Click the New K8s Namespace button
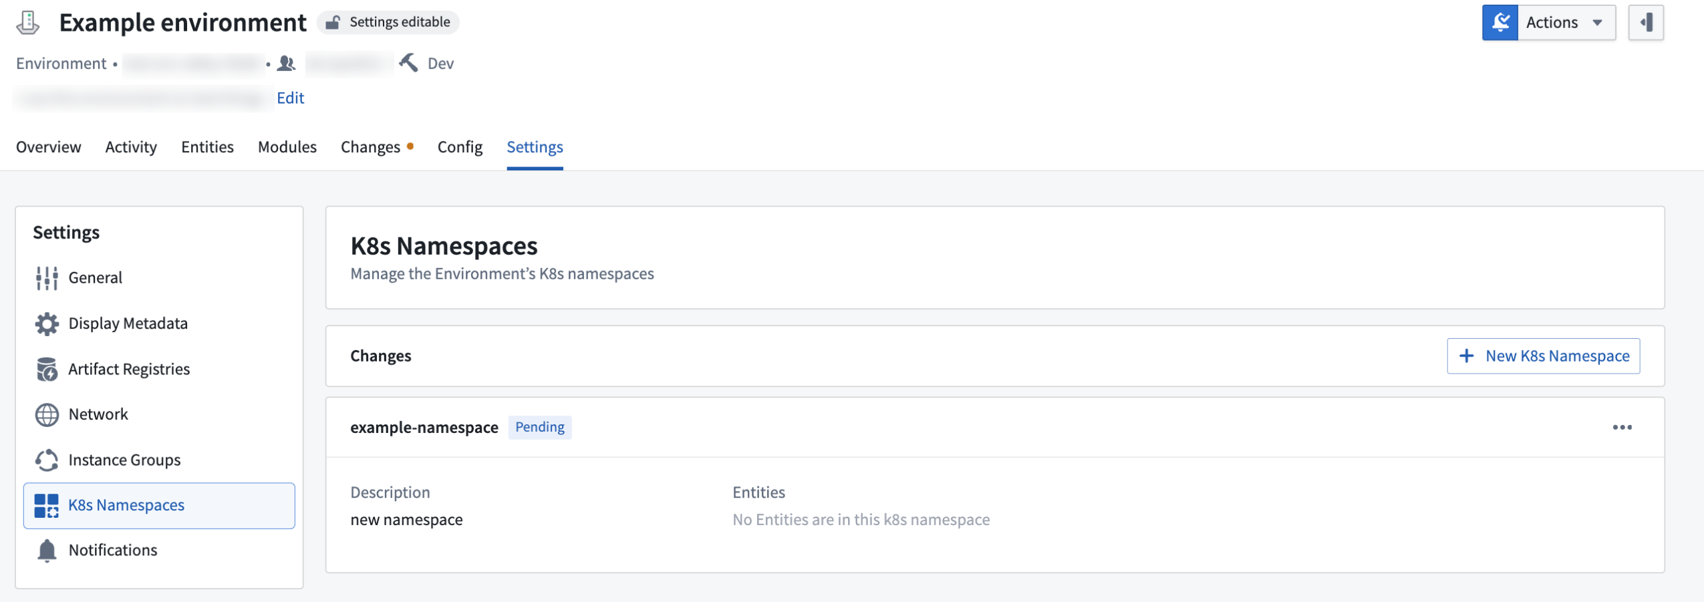 click(x=1542, y=355)
